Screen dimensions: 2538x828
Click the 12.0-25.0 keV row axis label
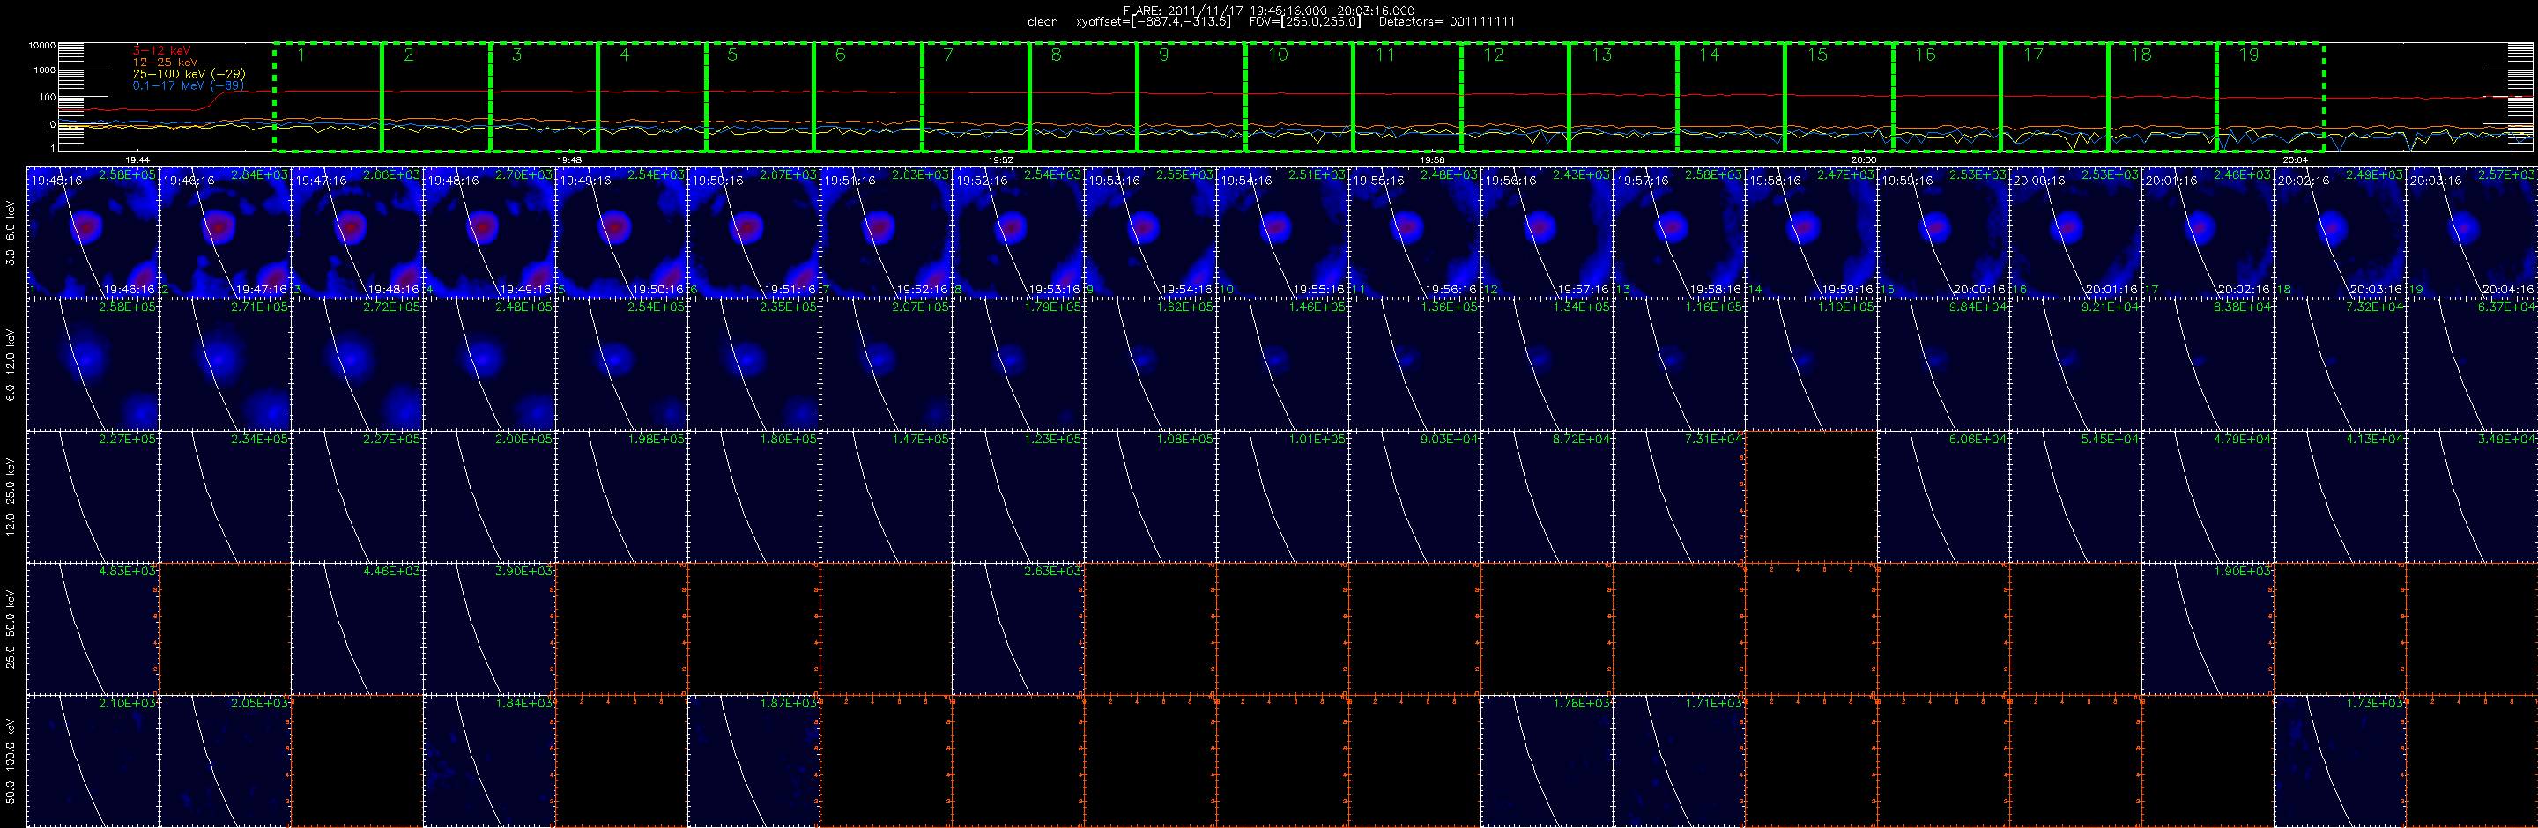[x=11, y=496]
